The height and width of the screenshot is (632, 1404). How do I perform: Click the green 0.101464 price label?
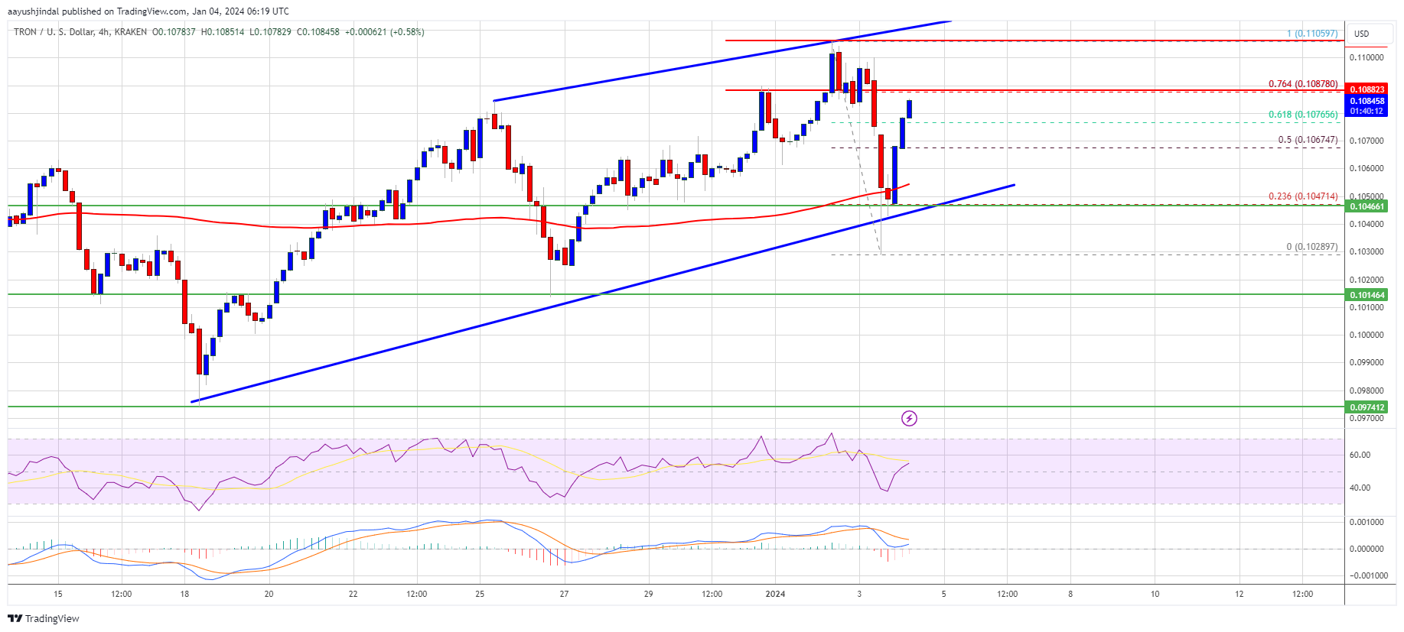click(1367, 294)
